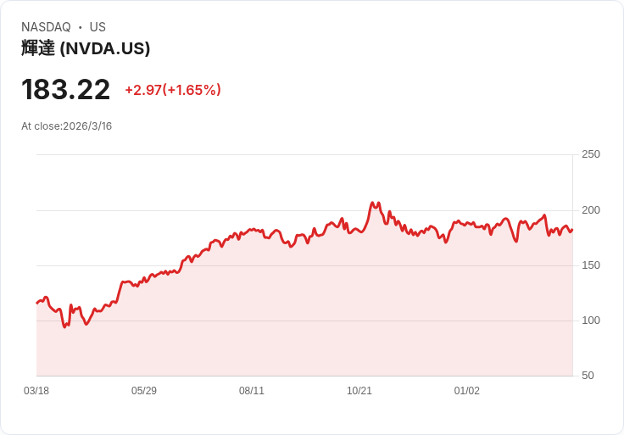Viewport: 624px width, 435px height.
Task: Click the 250 y-axis label
Action: pyautogui.click(x=591, y=154)
